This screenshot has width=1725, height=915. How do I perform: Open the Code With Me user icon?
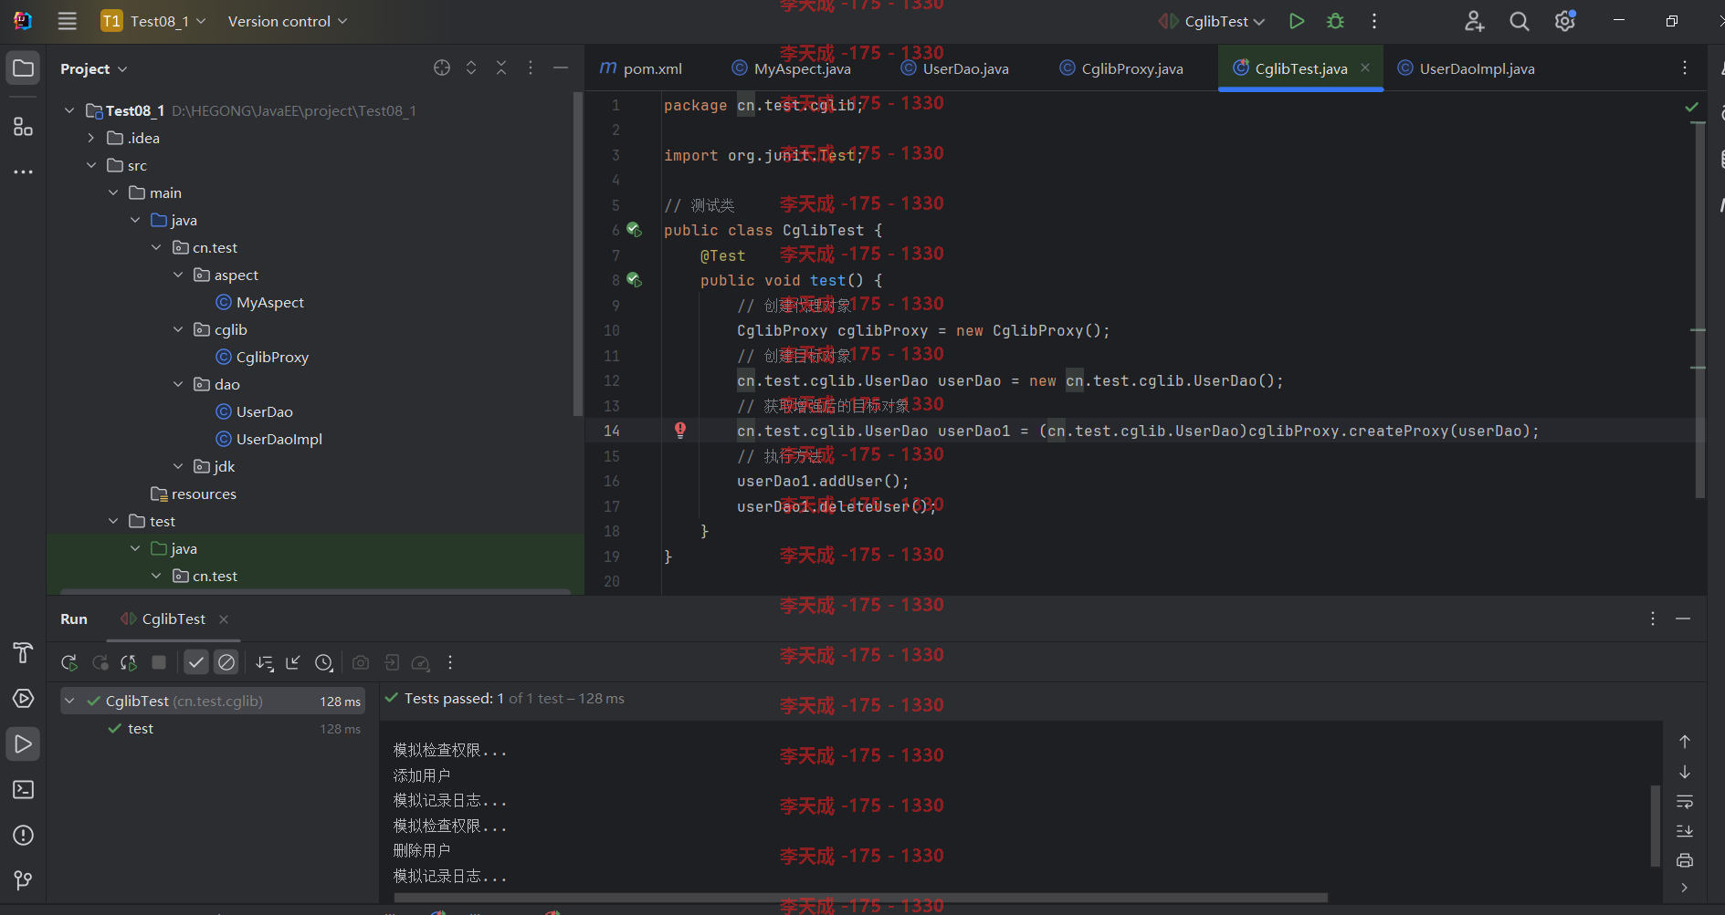(x=1474, y=21)
